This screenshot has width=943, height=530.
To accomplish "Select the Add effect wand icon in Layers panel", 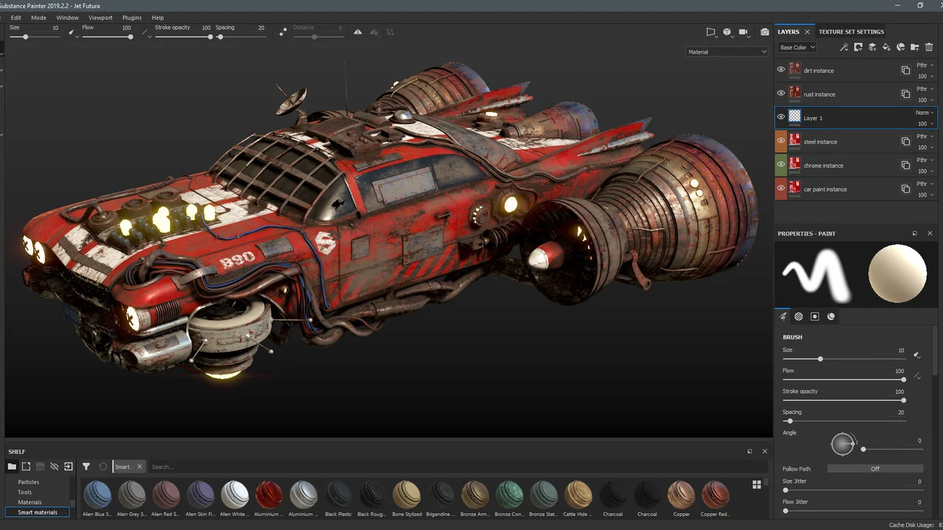I will 844,47.
